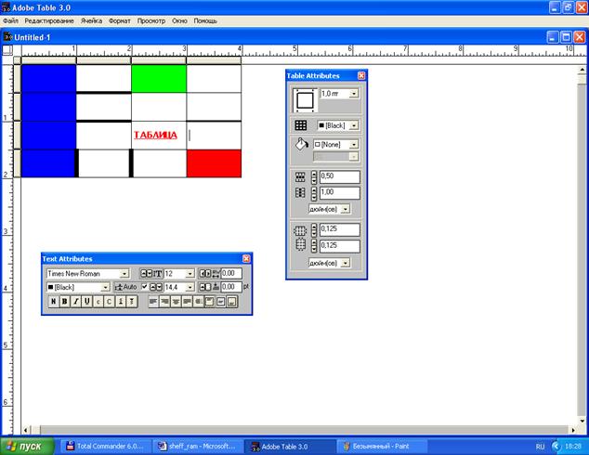The width and height of the screenshot is (589, 455).
Task: Open the font size 12 dropdown
Action: (x=190, y=274)
